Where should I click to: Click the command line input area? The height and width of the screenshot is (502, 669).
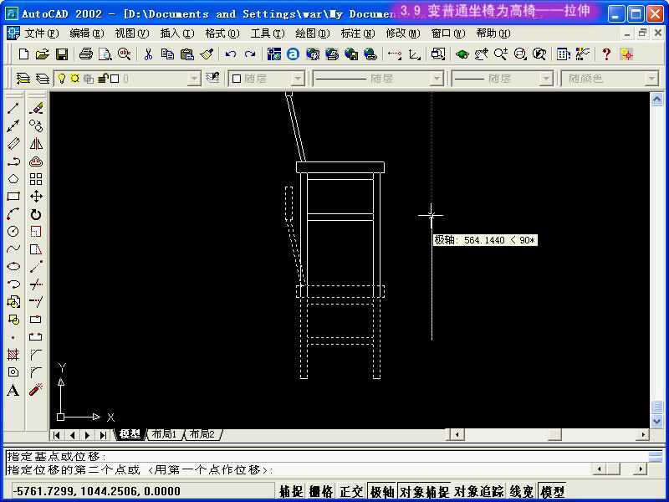coord(299,470)
